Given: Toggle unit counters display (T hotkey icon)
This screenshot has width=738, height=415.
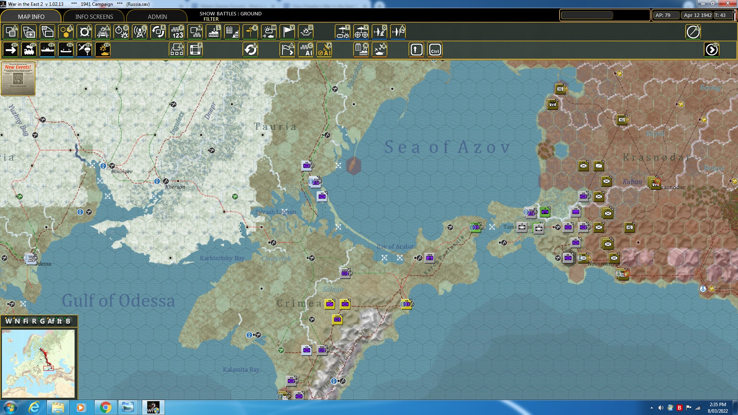Looking at the screenshot, I should click(x=10, y=32).
